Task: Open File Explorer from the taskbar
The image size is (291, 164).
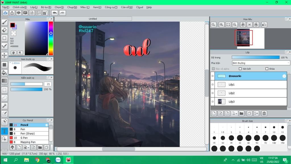Action: [x=26, y=160]
